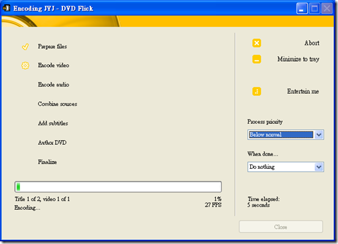Click the Entertain me icon
338x244 pixels.
pyautogui.click(x=257, y=91)
